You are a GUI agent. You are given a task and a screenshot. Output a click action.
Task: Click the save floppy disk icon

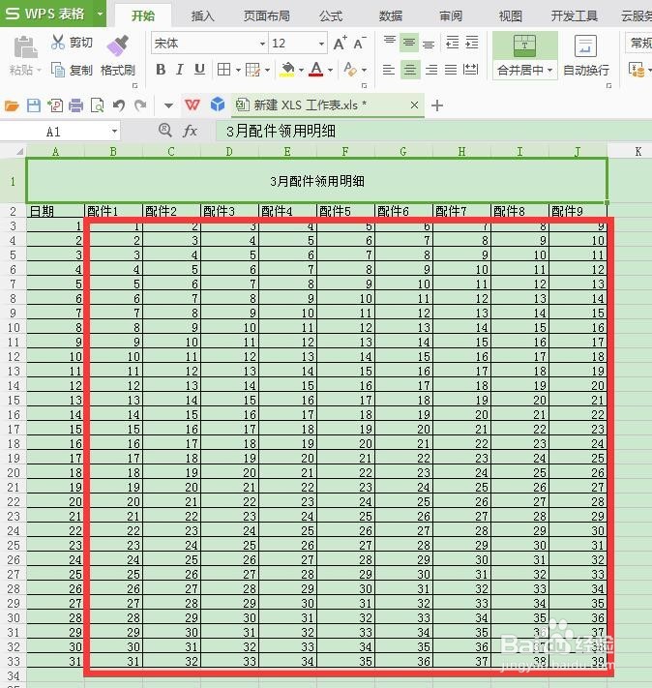pyautogui.click(x=34, y=105)
